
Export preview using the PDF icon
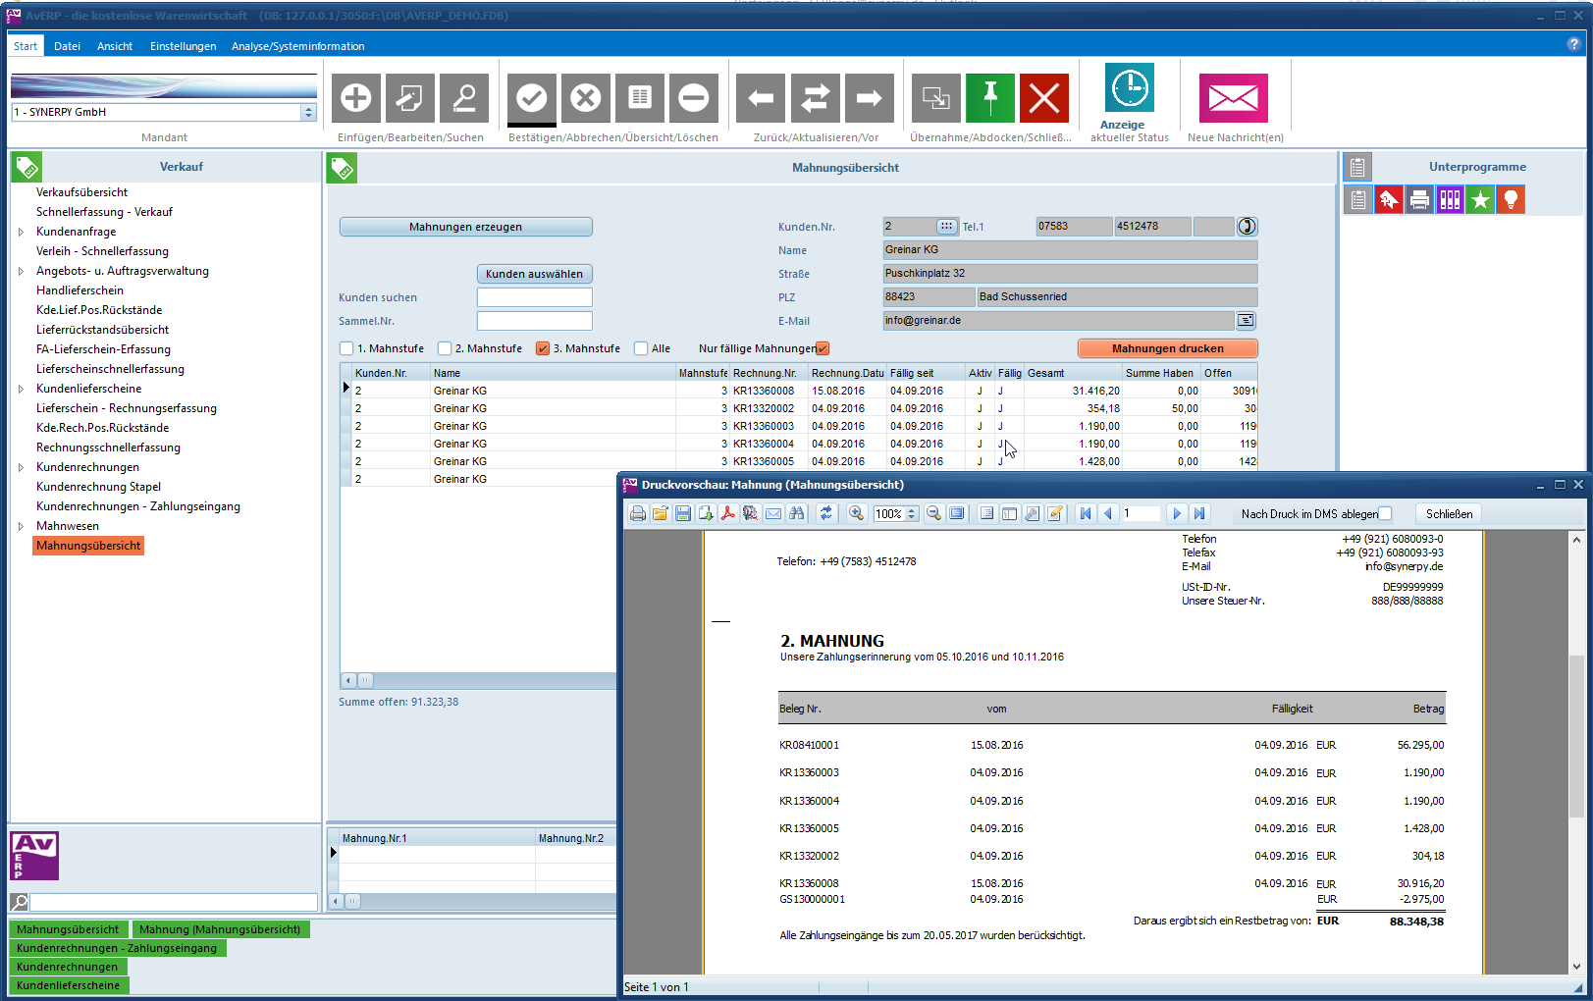tap(728, 513)
